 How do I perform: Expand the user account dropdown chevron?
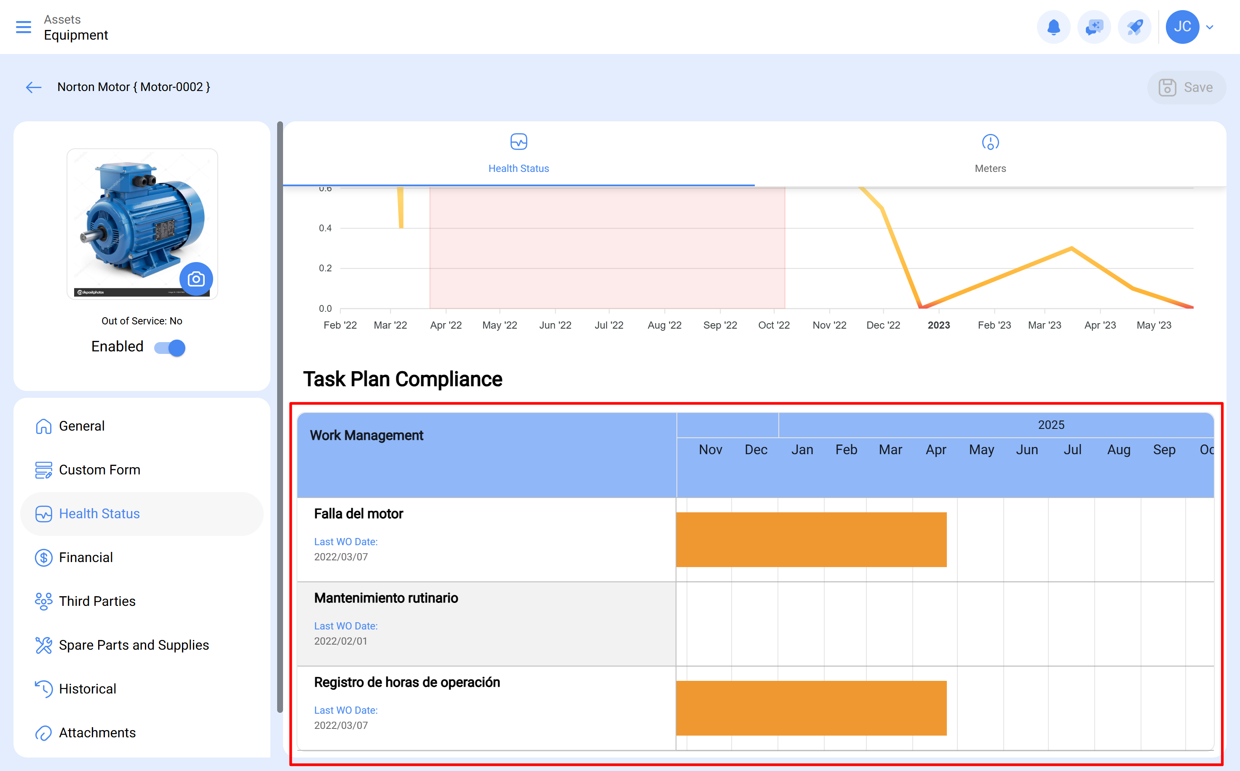pos(1210,27)
